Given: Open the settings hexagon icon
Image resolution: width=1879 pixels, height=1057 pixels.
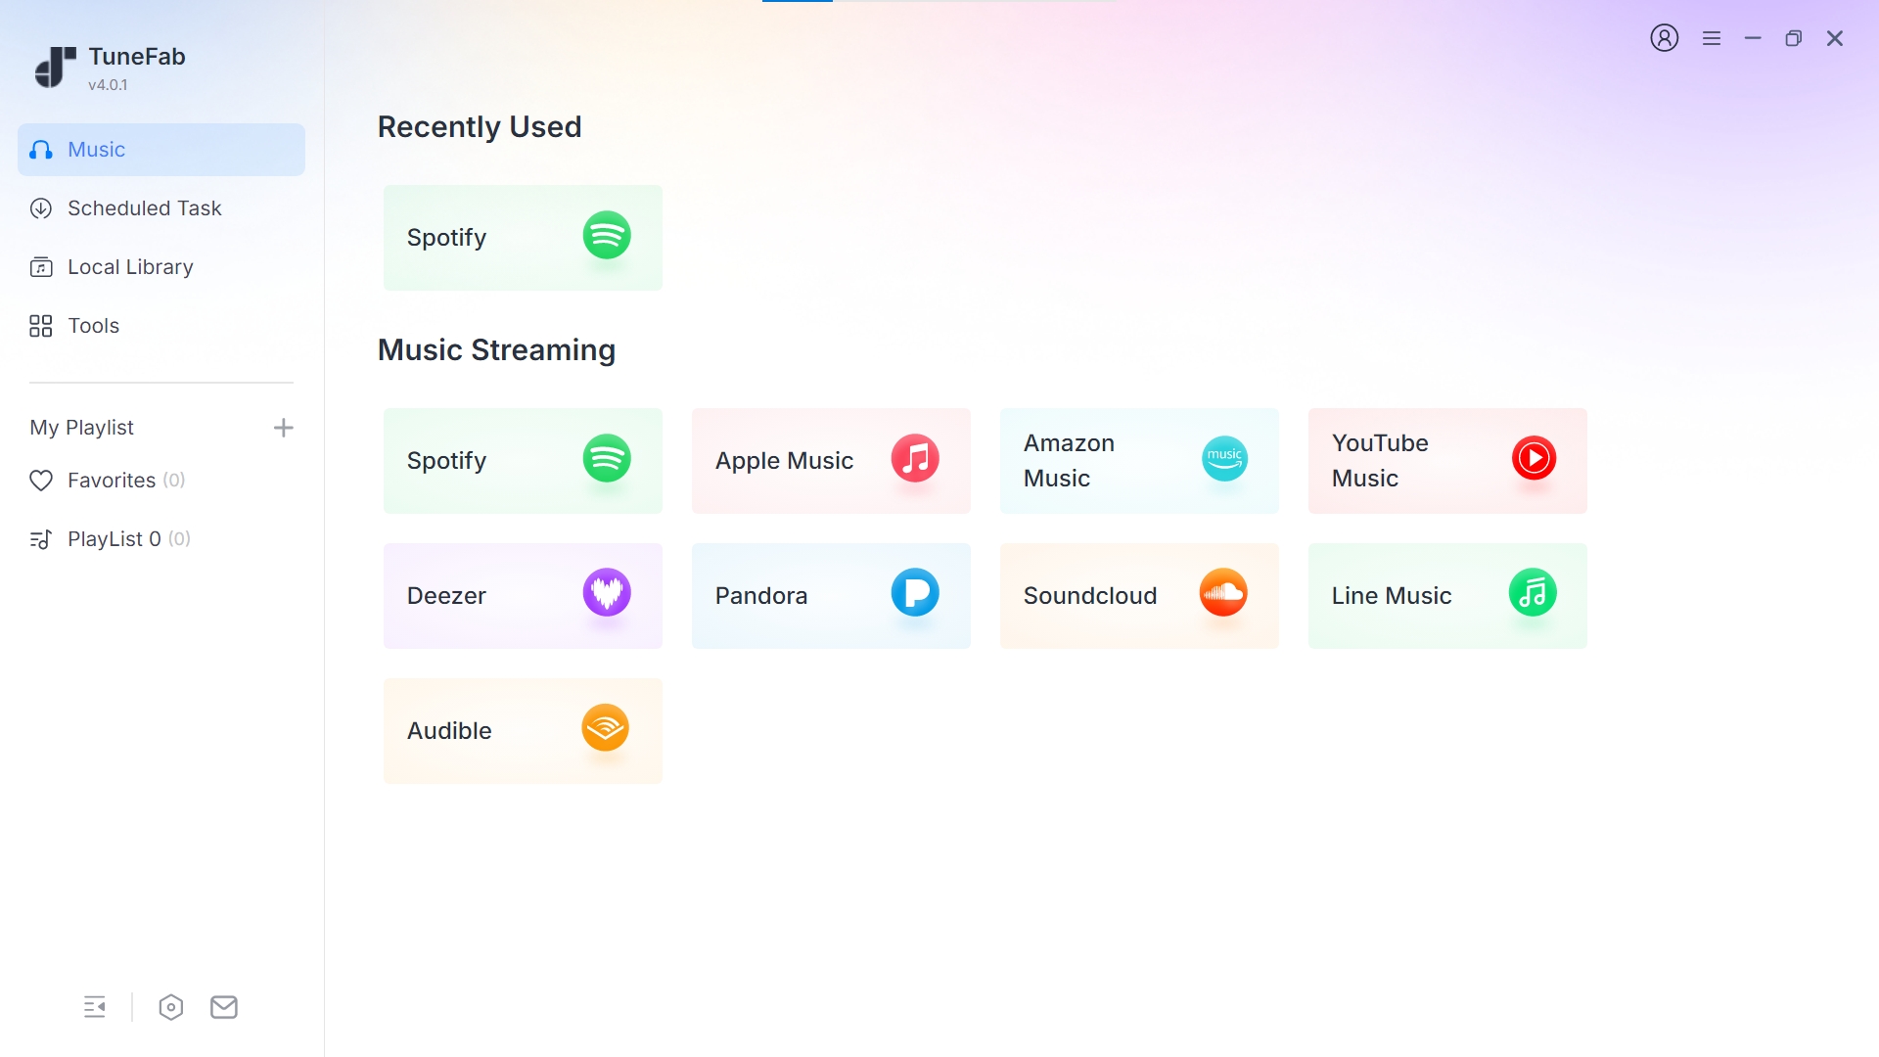Looking at the screenshot, I should point(170,1007).
